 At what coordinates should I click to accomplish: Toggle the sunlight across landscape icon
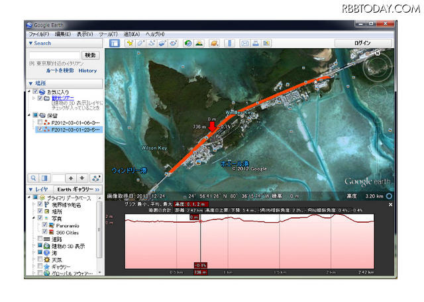[199, 43]
